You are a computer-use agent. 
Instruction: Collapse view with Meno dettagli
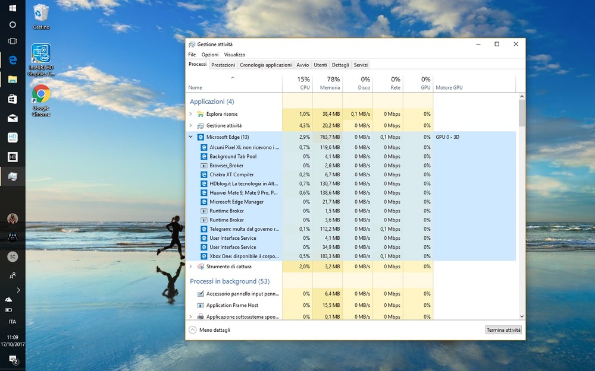coord(209,330)
